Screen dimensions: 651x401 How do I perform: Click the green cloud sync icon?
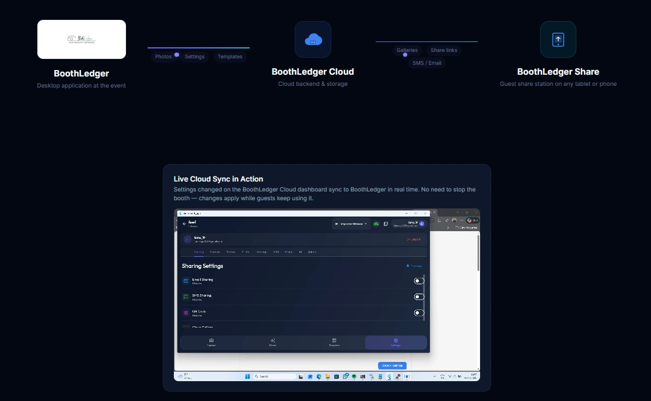click(x=376, y=224)
